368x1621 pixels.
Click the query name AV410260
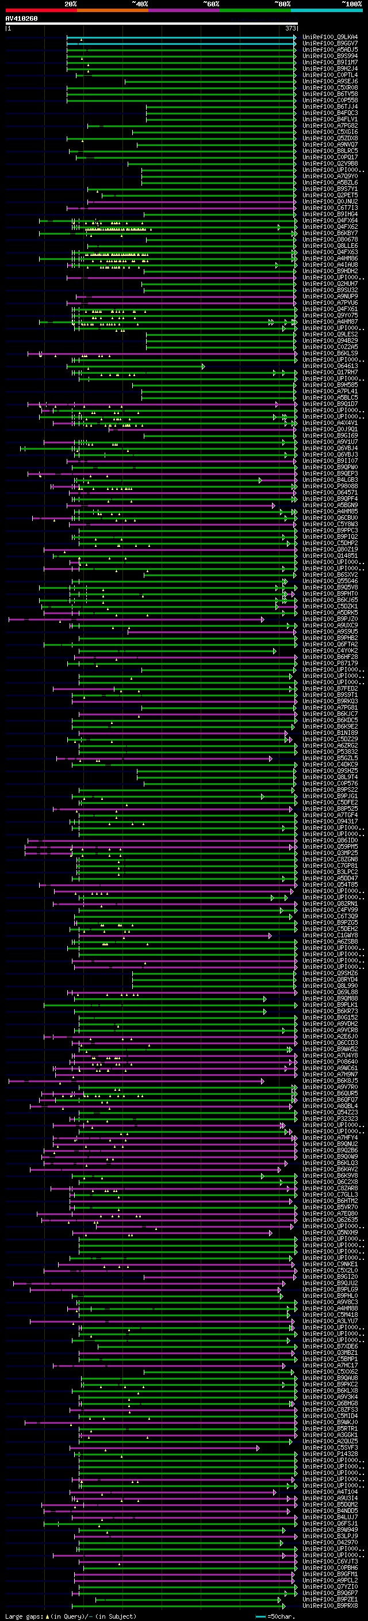pyautogui.click(x=21, y=19)
